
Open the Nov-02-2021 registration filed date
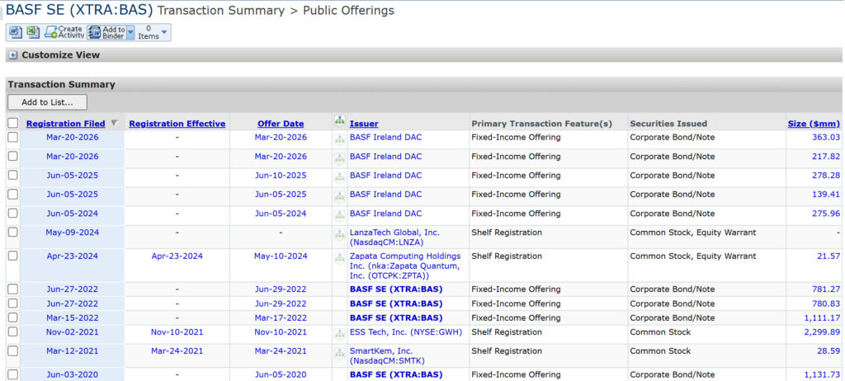[73, 332]
